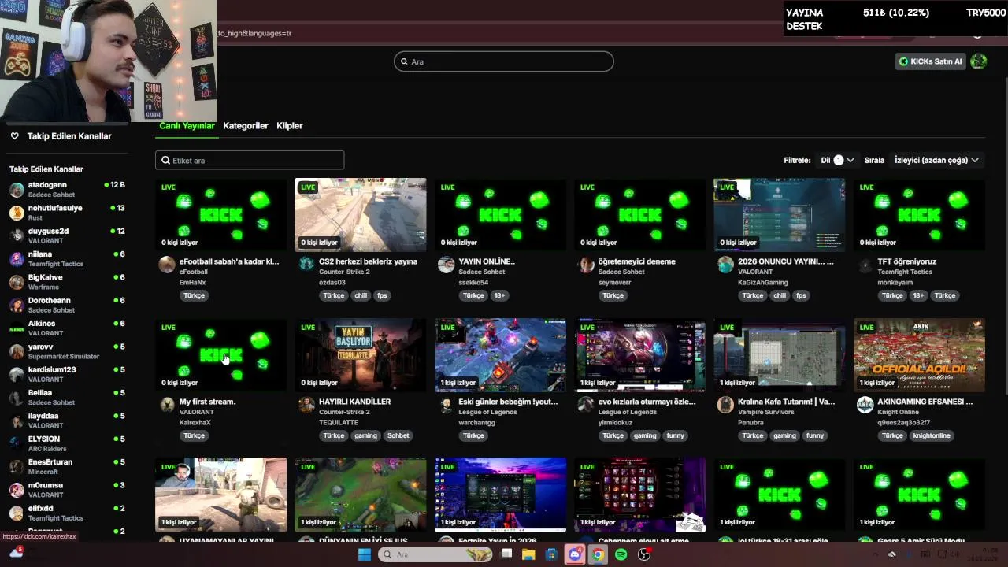The width and height of the screenshot is (1008, 567).
Task: Open File Explorer from taskbar
Action: click(528, 554)
